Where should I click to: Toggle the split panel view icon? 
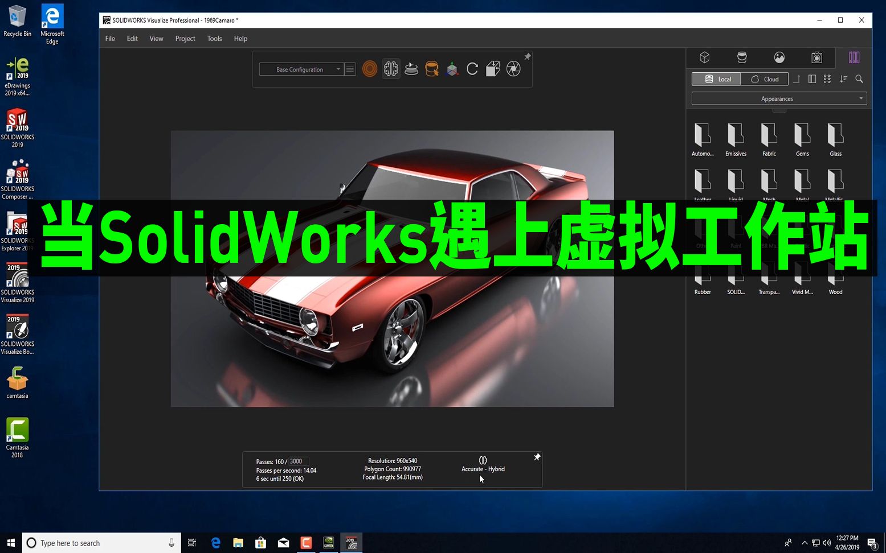pyautogui.click(x=812, y=79)
